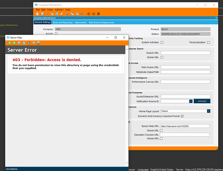Switch to the BAQ External Datasources tab
This screenshot has width=223, height=171.
pos(101,23)
